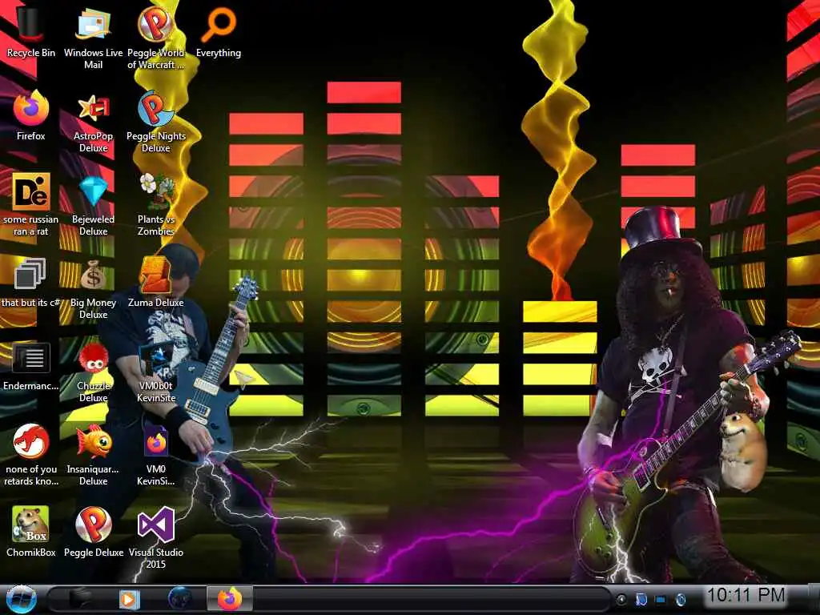This screenshot has height=615, width=820.
Task: Click the taskbar clock showing 10:11 PM
Action: [x=746, y=595]
